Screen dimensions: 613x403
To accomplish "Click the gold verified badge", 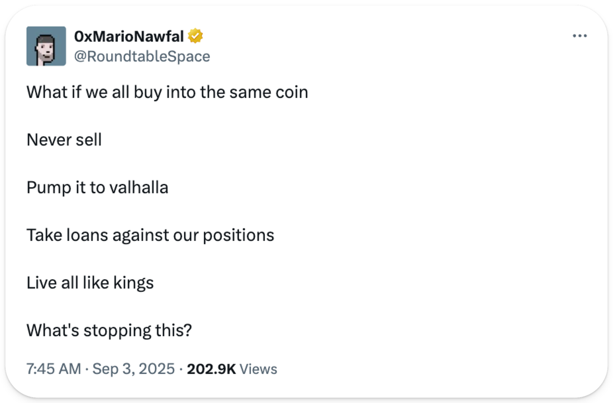I will tap(195, 36).
